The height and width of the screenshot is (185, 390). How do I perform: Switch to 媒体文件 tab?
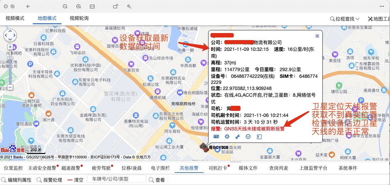248,168
